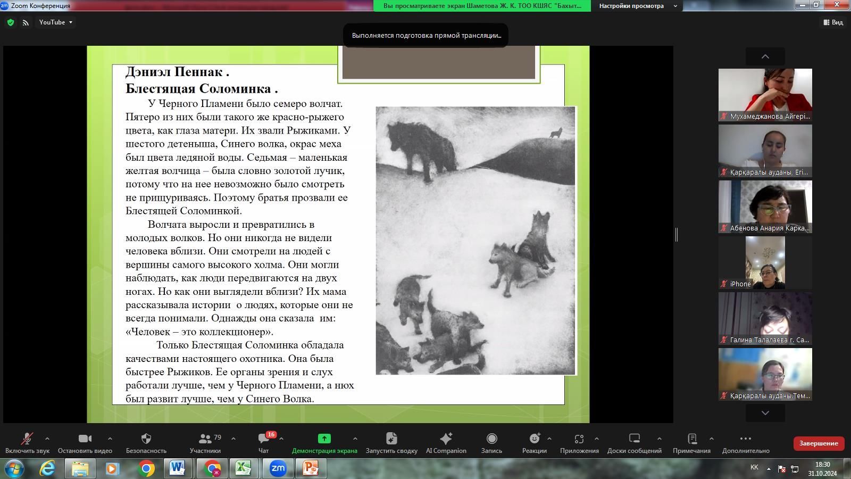Viewport: 851px width, 479px height.
Task: Expand the YouTube live stream dropdown
Action: pos(70,22)
